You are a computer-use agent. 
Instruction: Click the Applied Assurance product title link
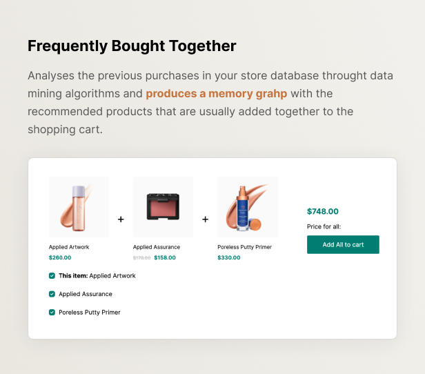point(157,247)
